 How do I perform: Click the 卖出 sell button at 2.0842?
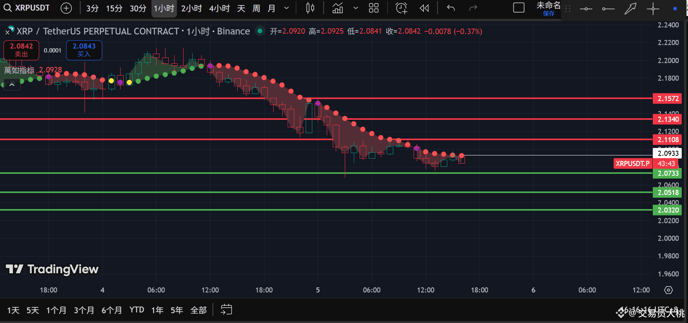coord(22,50)
